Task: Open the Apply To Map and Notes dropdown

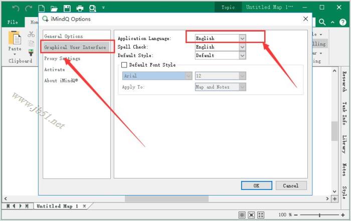Action: (x=242, y=87)
